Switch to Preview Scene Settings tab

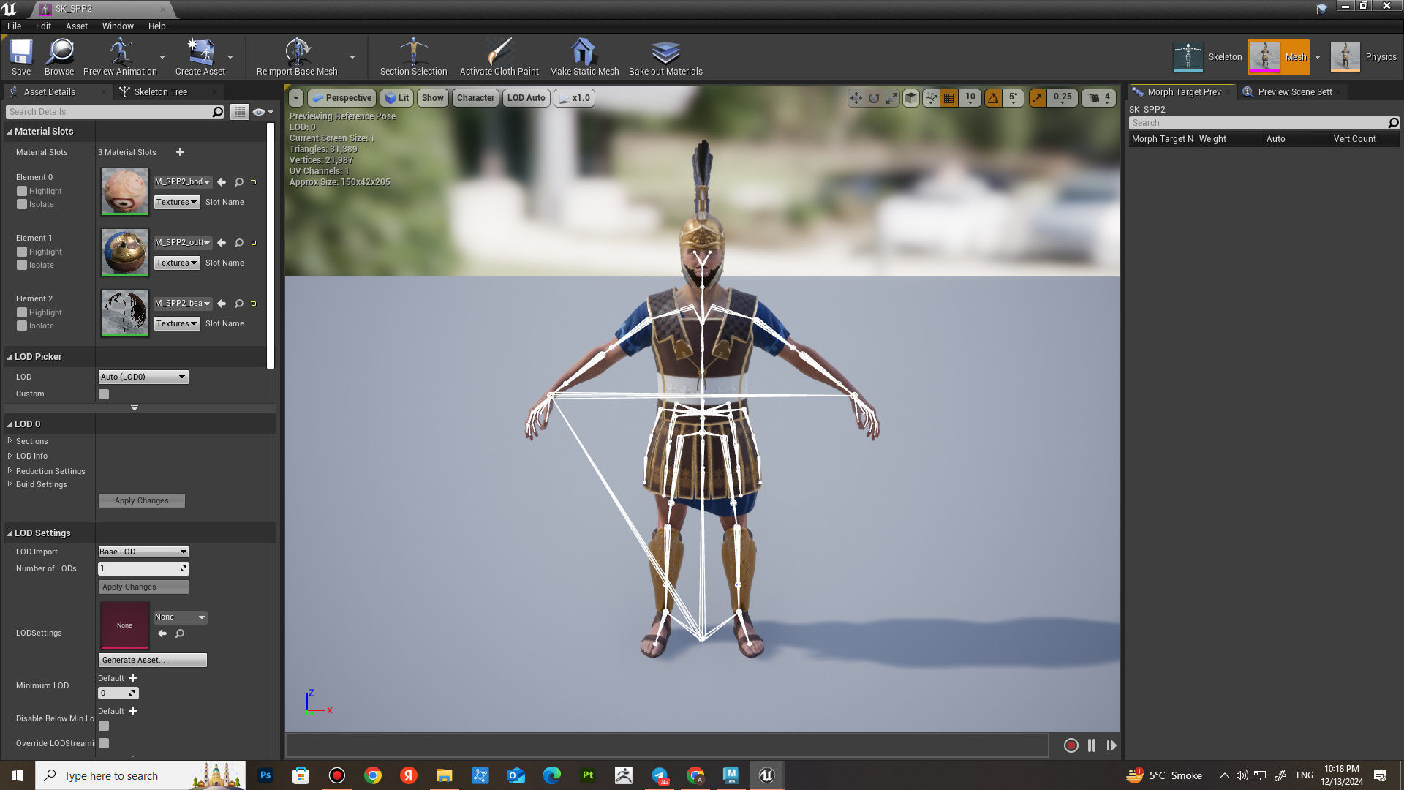1294,92
